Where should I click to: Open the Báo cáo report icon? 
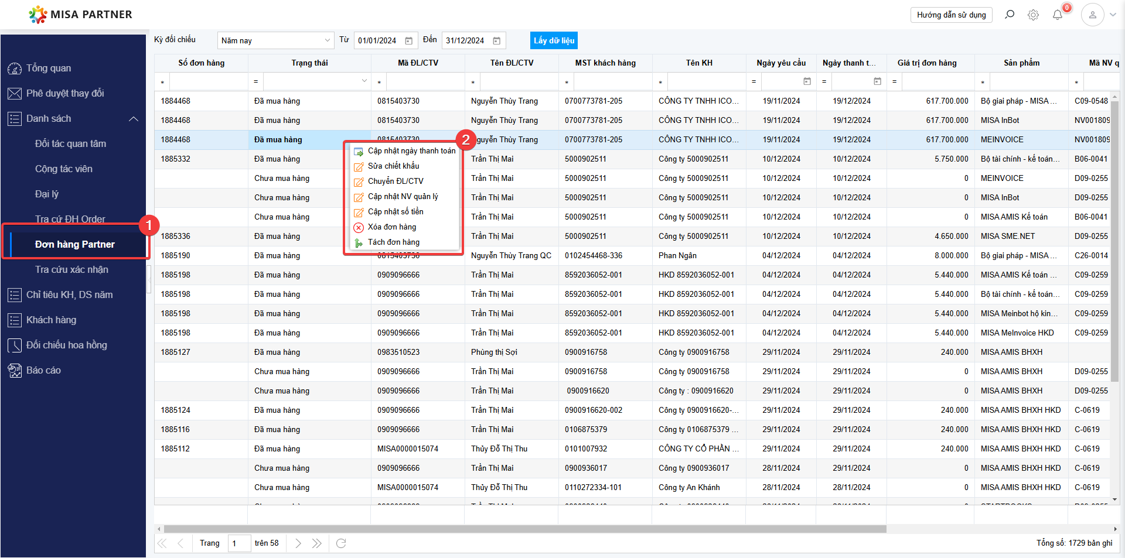15,371
